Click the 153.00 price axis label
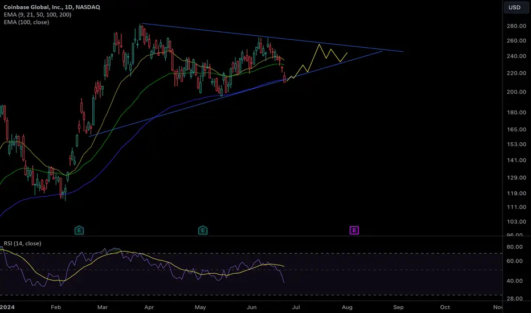Viewport: 531px width, 313px height. click(516, 144)
